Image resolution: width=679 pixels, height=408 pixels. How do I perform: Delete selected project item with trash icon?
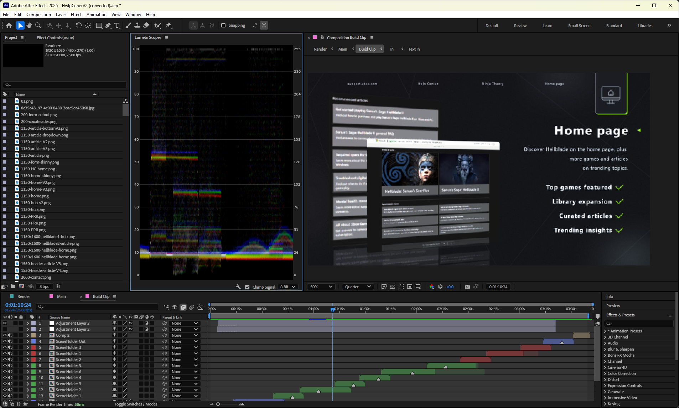click(58, 286)
